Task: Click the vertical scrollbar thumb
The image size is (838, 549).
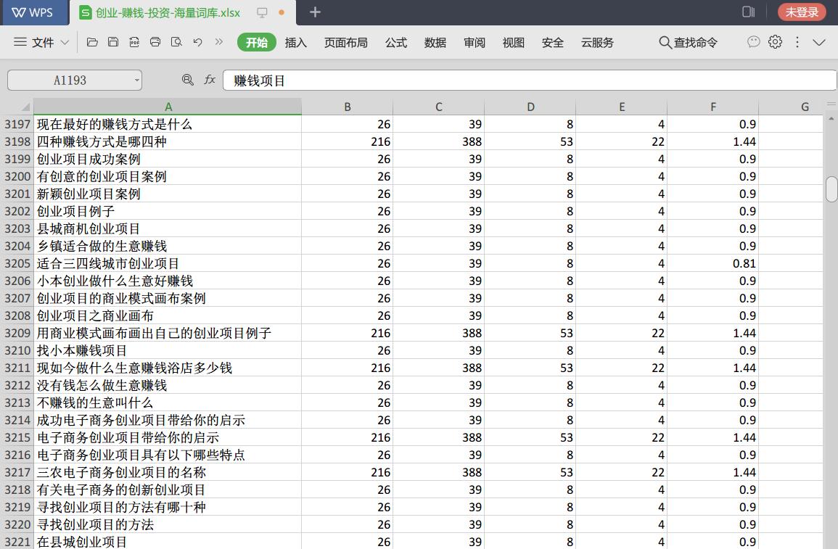Action: tap(831, 189)
